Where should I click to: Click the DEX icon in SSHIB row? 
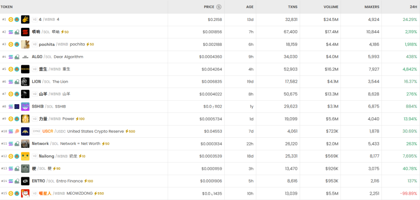coord(17,107)
